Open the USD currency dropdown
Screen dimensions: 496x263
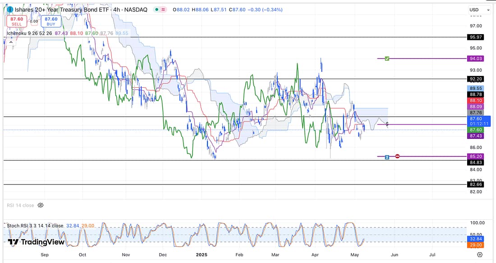[x=479, y=9]
